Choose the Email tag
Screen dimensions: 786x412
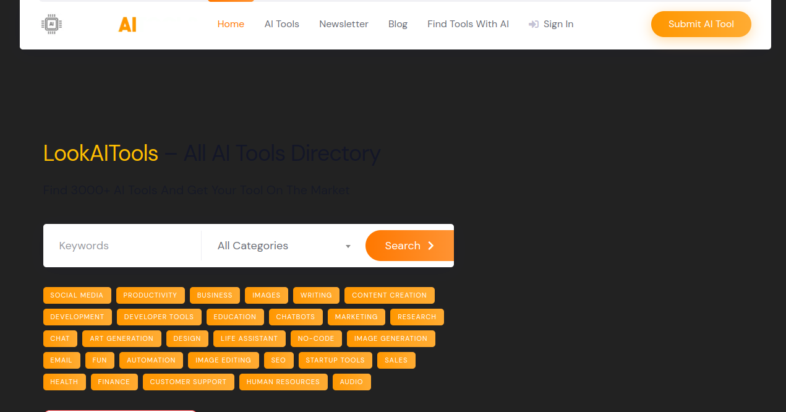[61, 360]
